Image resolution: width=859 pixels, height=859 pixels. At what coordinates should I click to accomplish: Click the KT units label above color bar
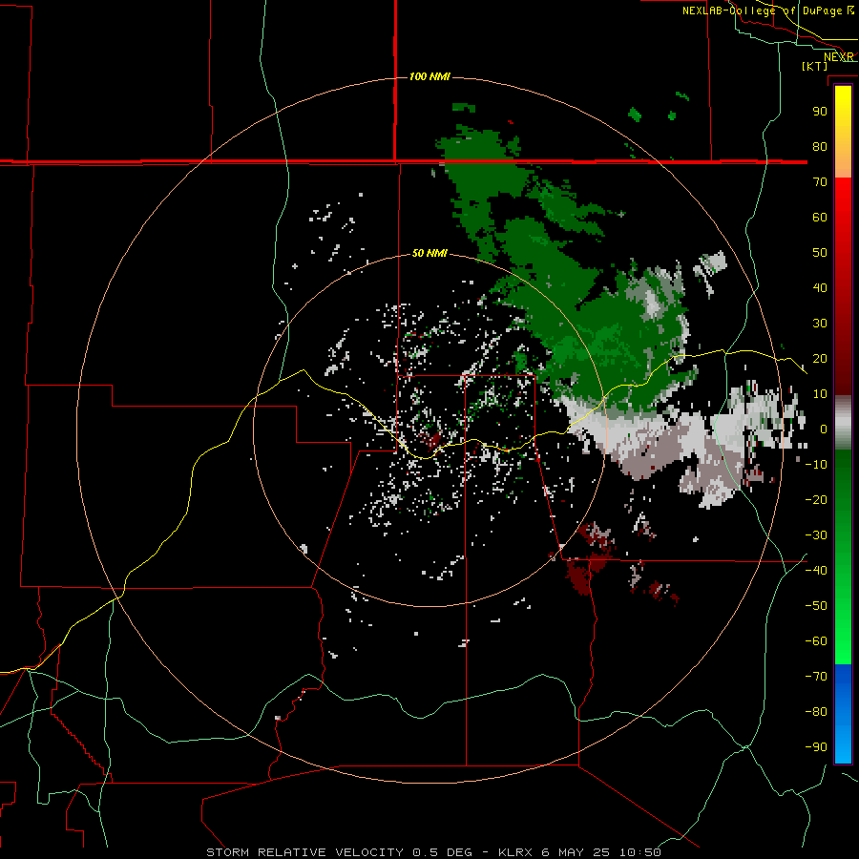pyautogui.click(x=815, y=66)
